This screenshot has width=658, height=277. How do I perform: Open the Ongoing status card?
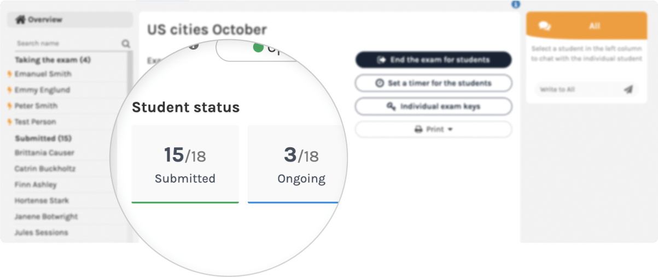pos(294,164)
